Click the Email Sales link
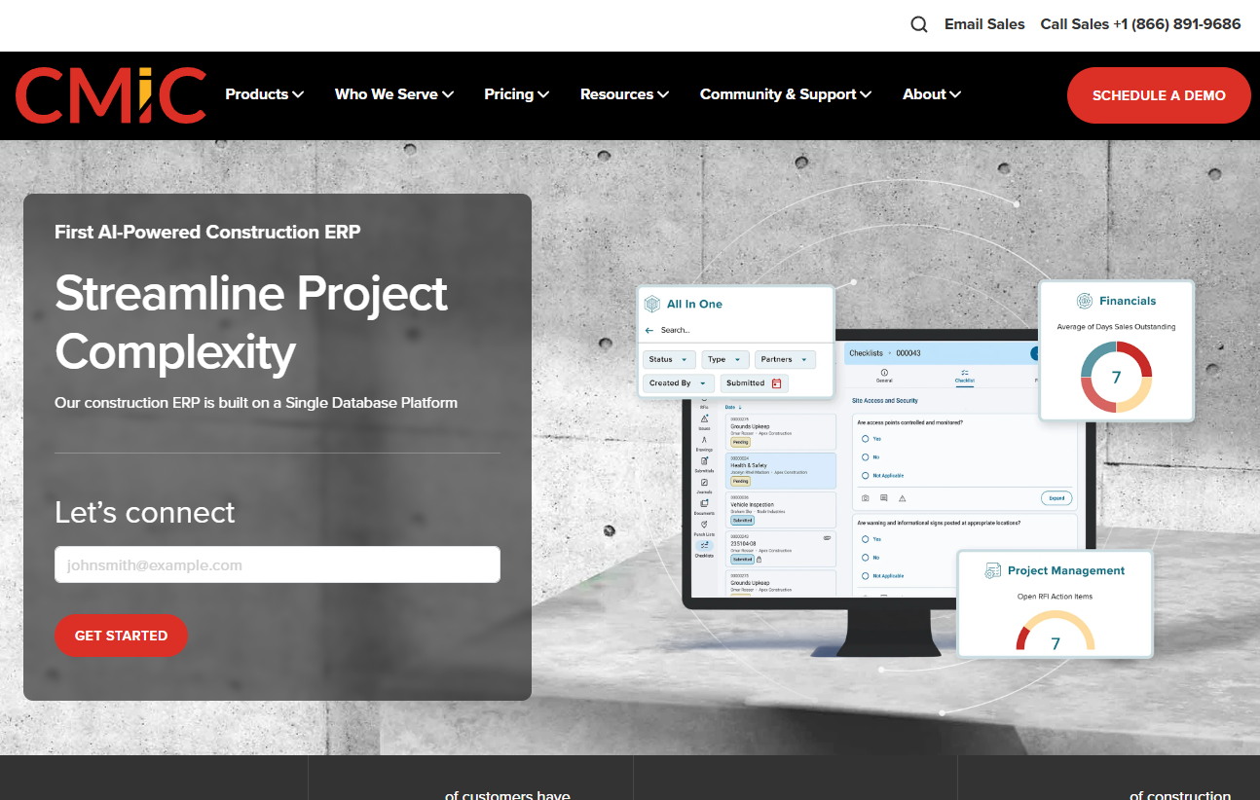Image resolution: width=1260 pixels, height=800 pixels. pyautogui.click(x=984, y=24)
